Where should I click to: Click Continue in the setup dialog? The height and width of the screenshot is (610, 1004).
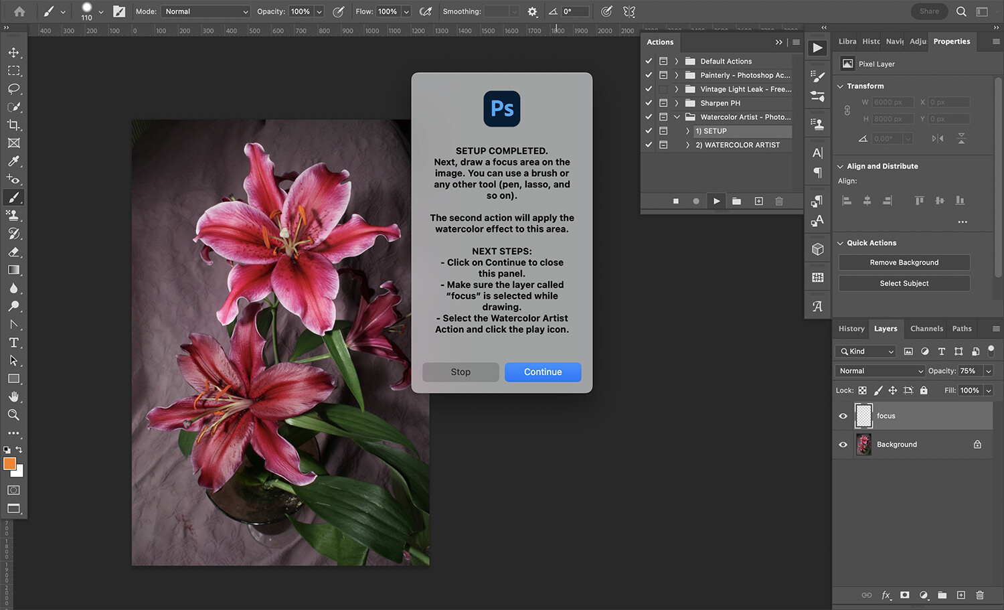point(543,372)
